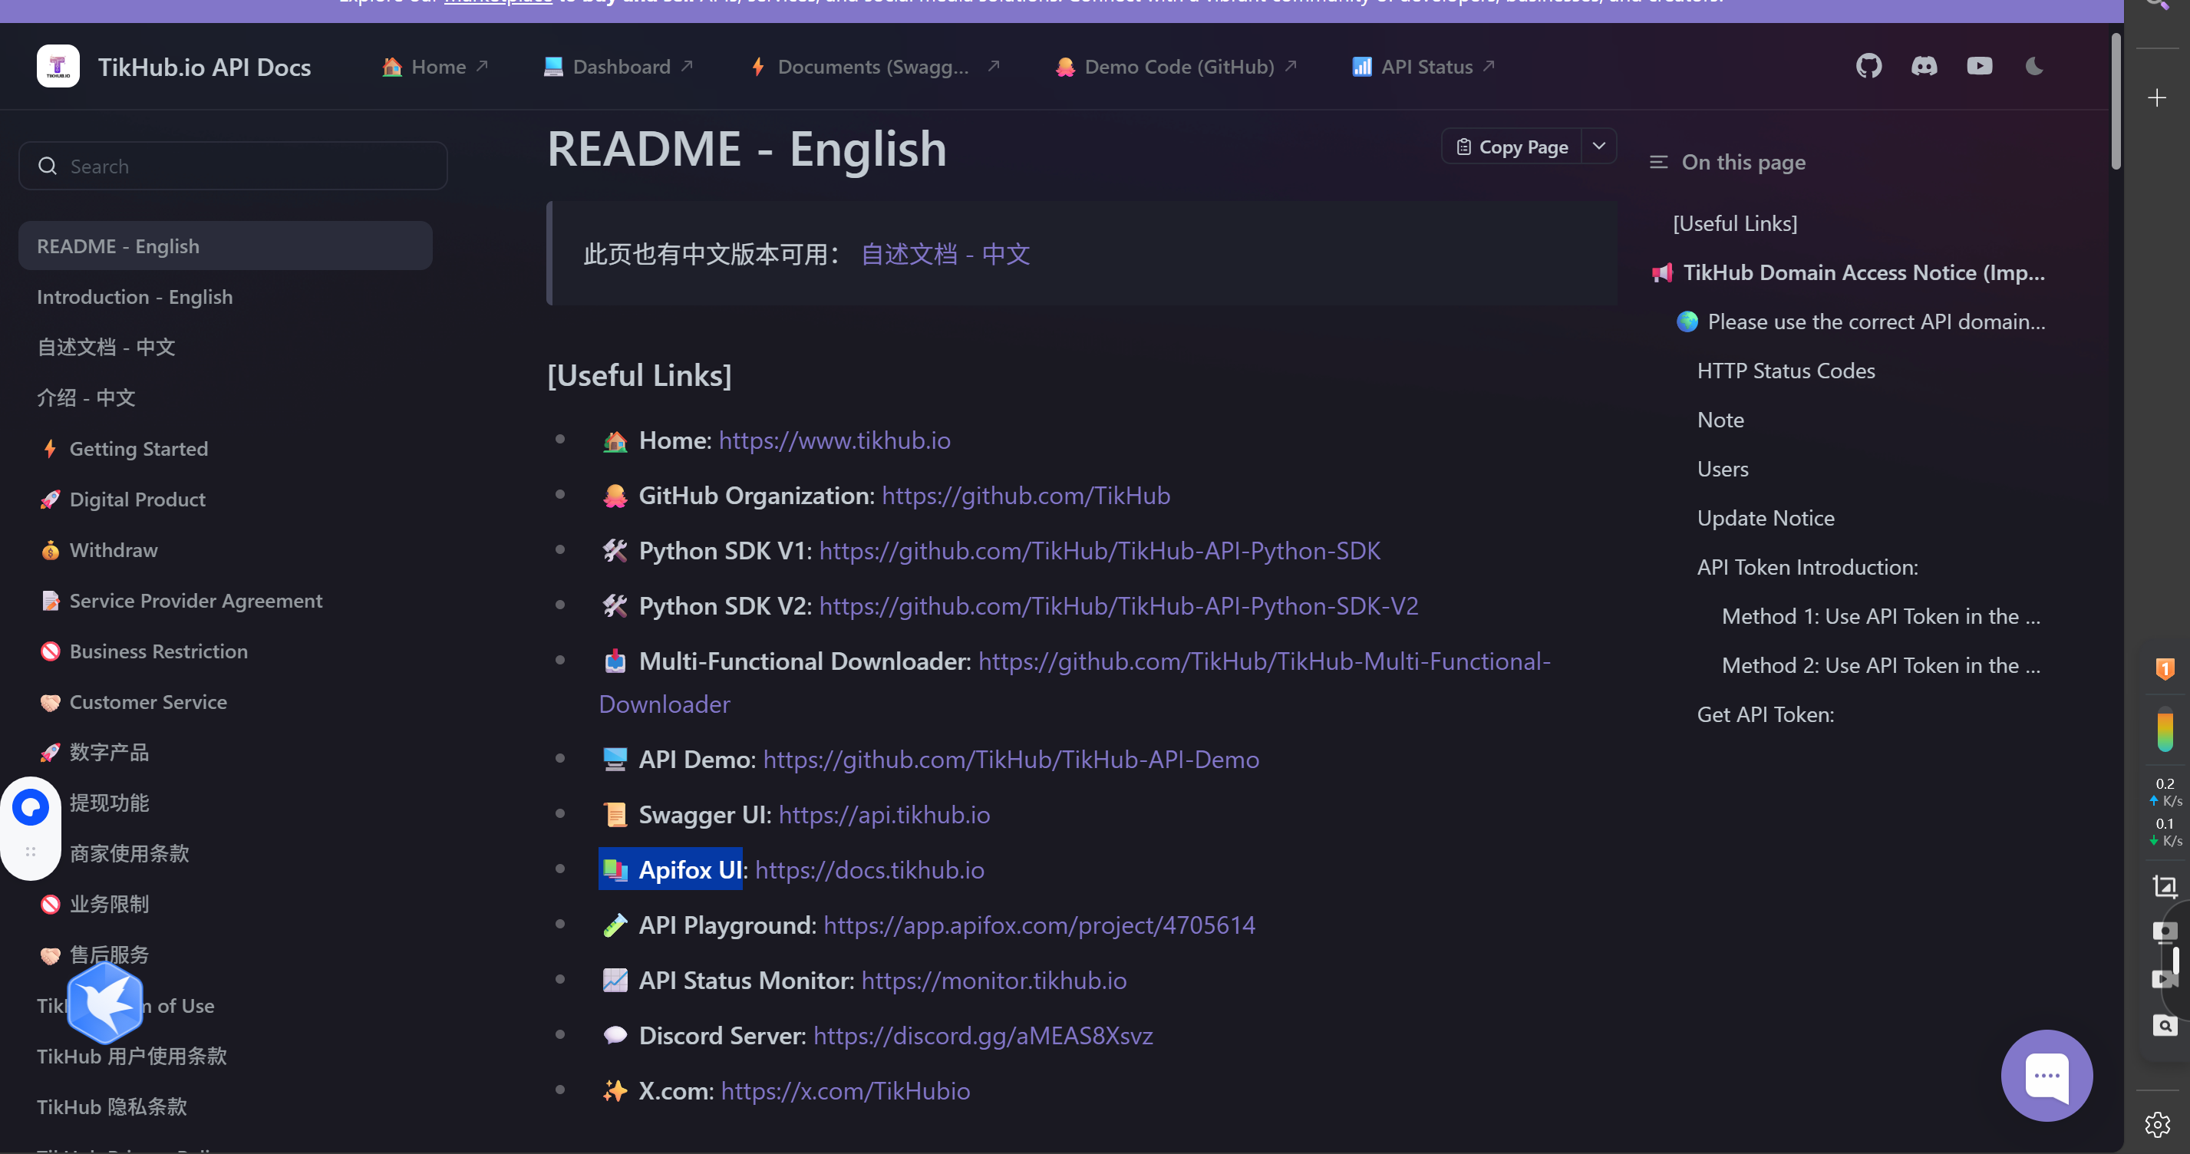Jump to Update Notice section
Viewport: 2190px width, 1154px height.
1766,519
